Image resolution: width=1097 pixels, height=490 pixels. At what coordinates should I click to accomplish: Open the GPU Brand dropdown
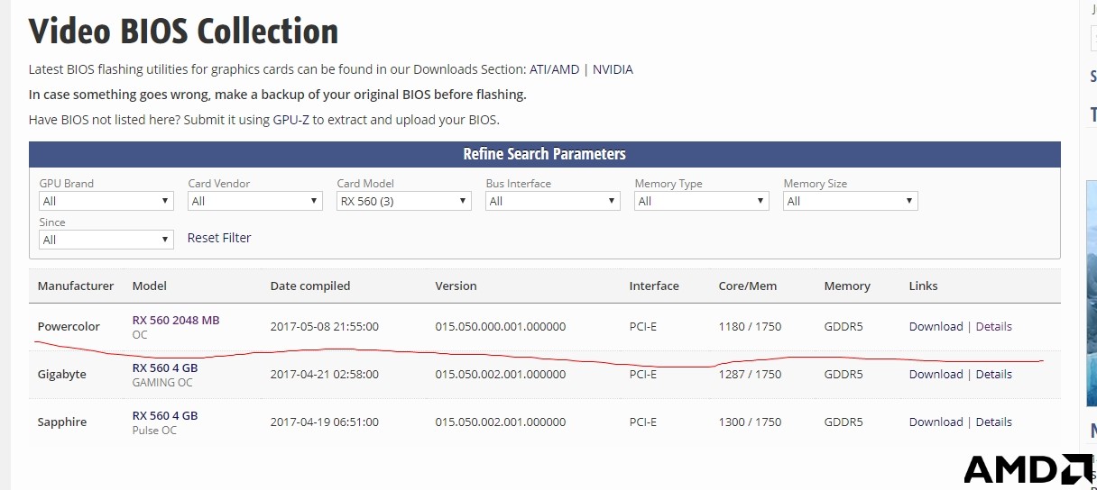click(106, 201)
